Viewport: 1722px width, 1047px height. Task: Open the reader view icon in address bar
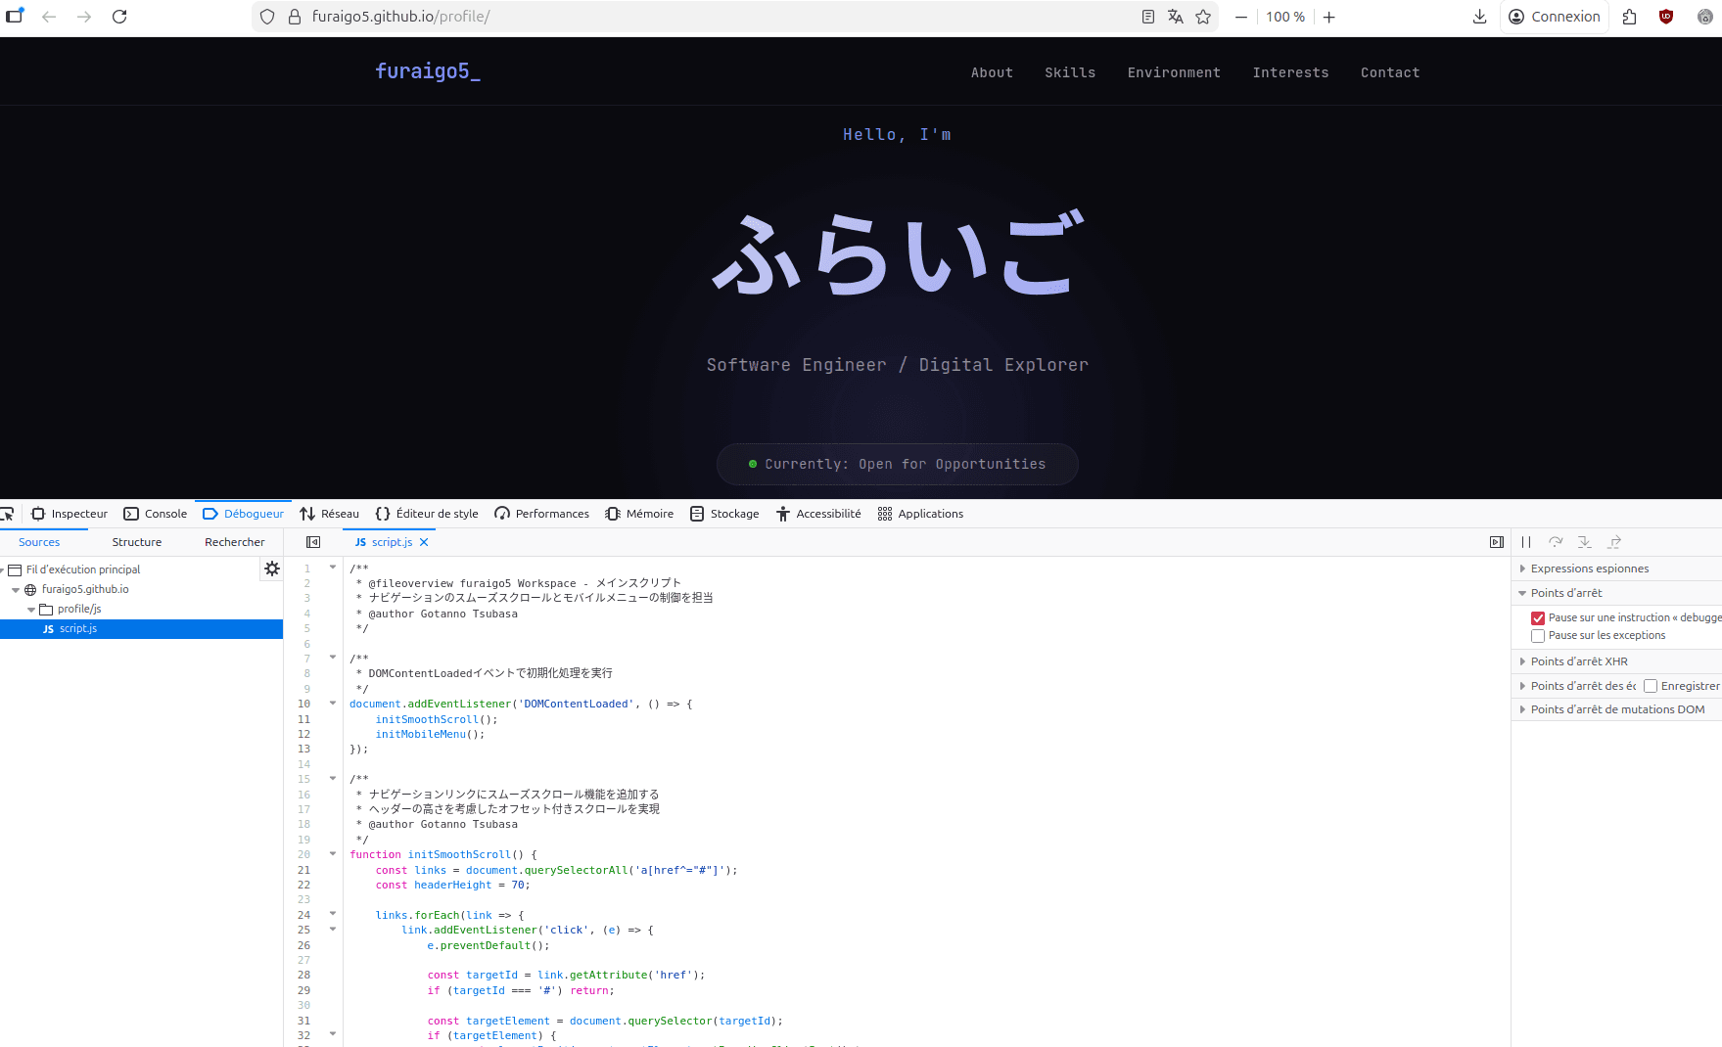1148,17
